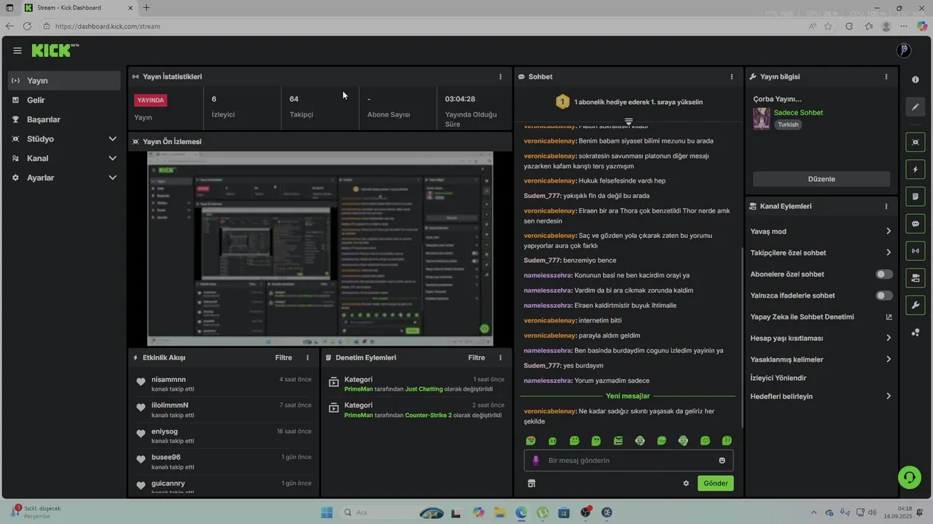
Task: Select Yayın in the sidebar
Action: [x=64, y=81]
